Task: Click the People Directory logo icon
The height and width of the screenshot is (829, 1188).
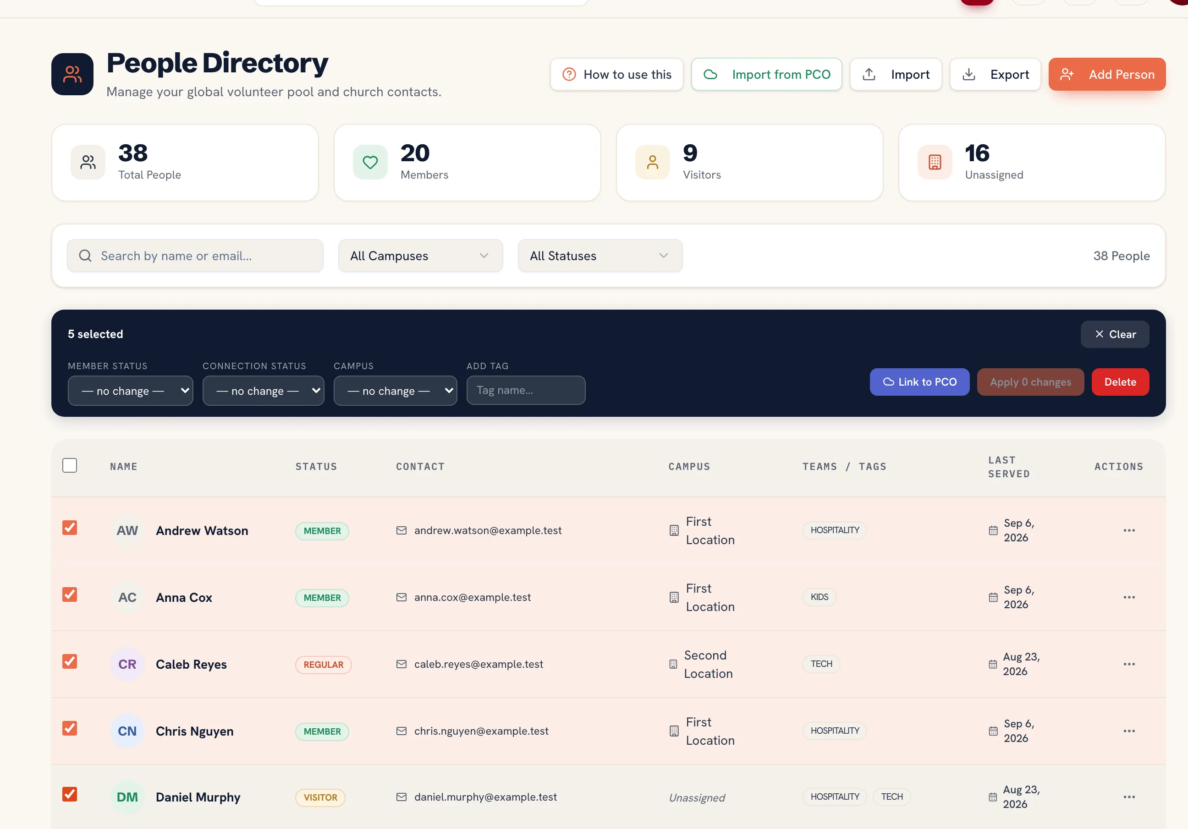Action: coord(72,74)
